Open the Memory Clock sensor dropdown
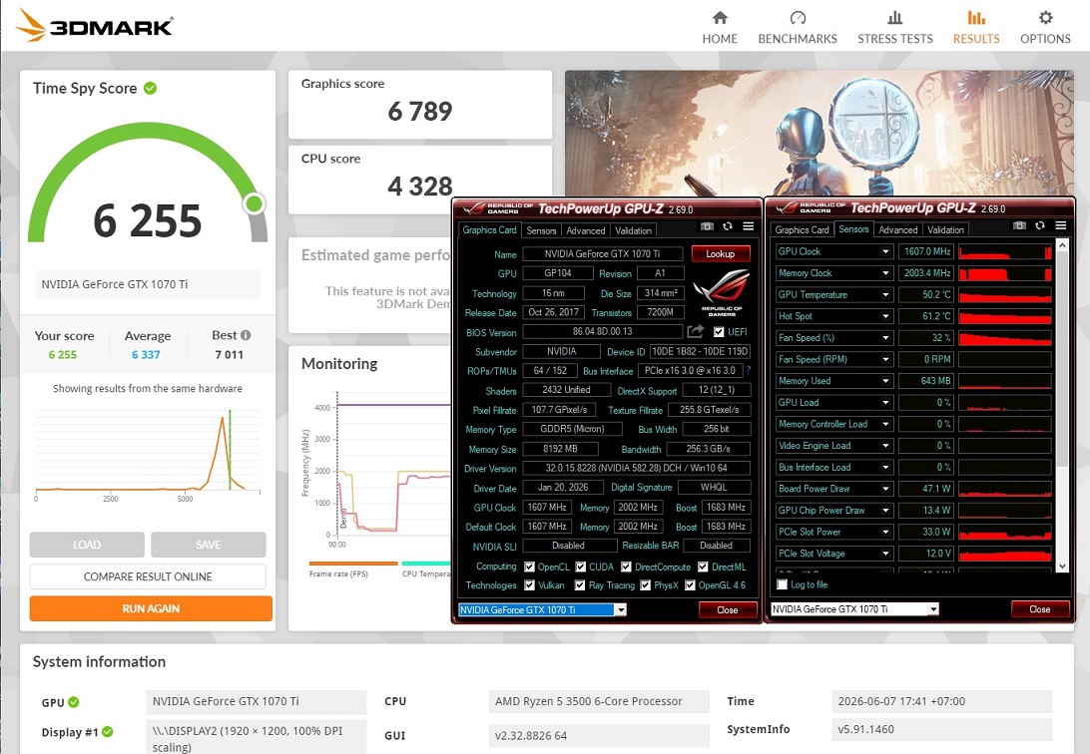 tap(885, 273)
